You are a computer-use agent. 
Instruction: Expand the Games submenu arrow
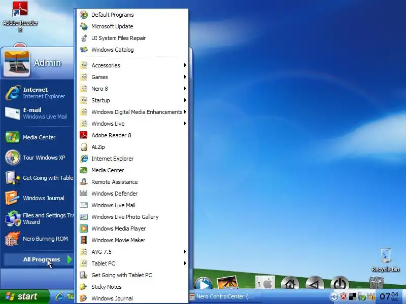(185, 77)
